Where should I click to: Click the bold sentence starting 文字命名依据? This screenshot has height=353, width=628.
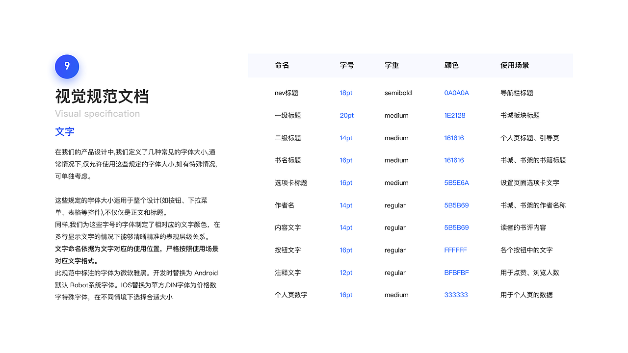(137, 255)
